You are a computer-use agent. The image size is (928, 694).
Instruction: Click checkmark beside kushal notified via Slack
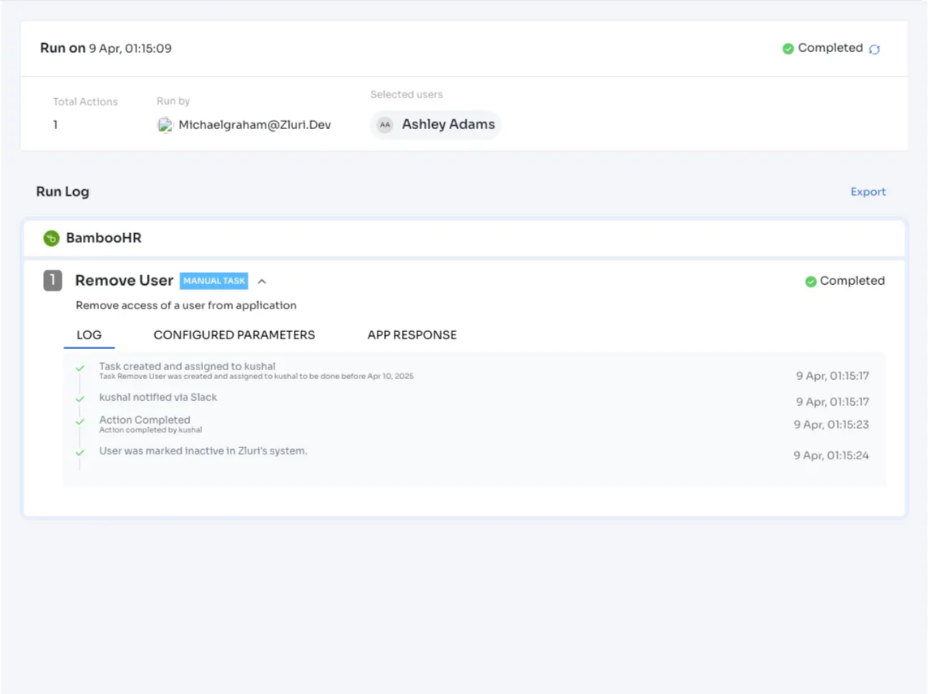pyautogui.click(x=80, y=399)
